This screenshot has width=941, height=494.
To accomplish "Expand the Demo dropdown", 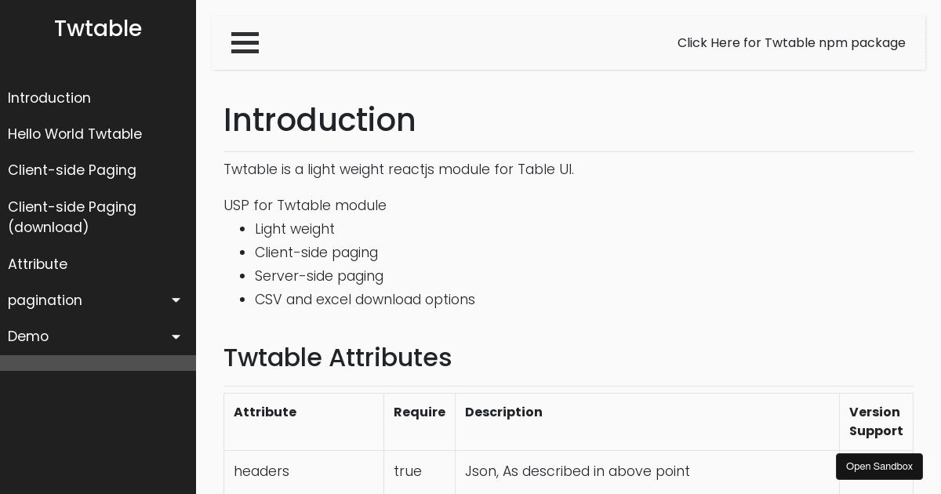I will tap(27, 336).
